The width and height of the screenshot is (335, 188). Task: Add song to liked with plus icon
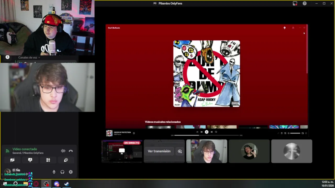pyautogui.click(x=134, y=133)
